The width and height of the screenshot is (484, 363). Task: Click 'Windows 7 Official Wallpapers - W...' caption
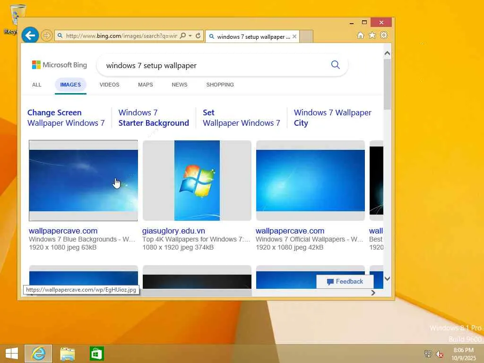coord(309,239)
